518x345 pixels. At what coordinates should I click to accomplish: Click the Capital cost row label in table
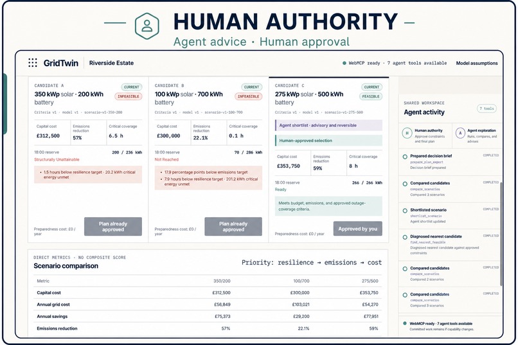tap(49, 293)
